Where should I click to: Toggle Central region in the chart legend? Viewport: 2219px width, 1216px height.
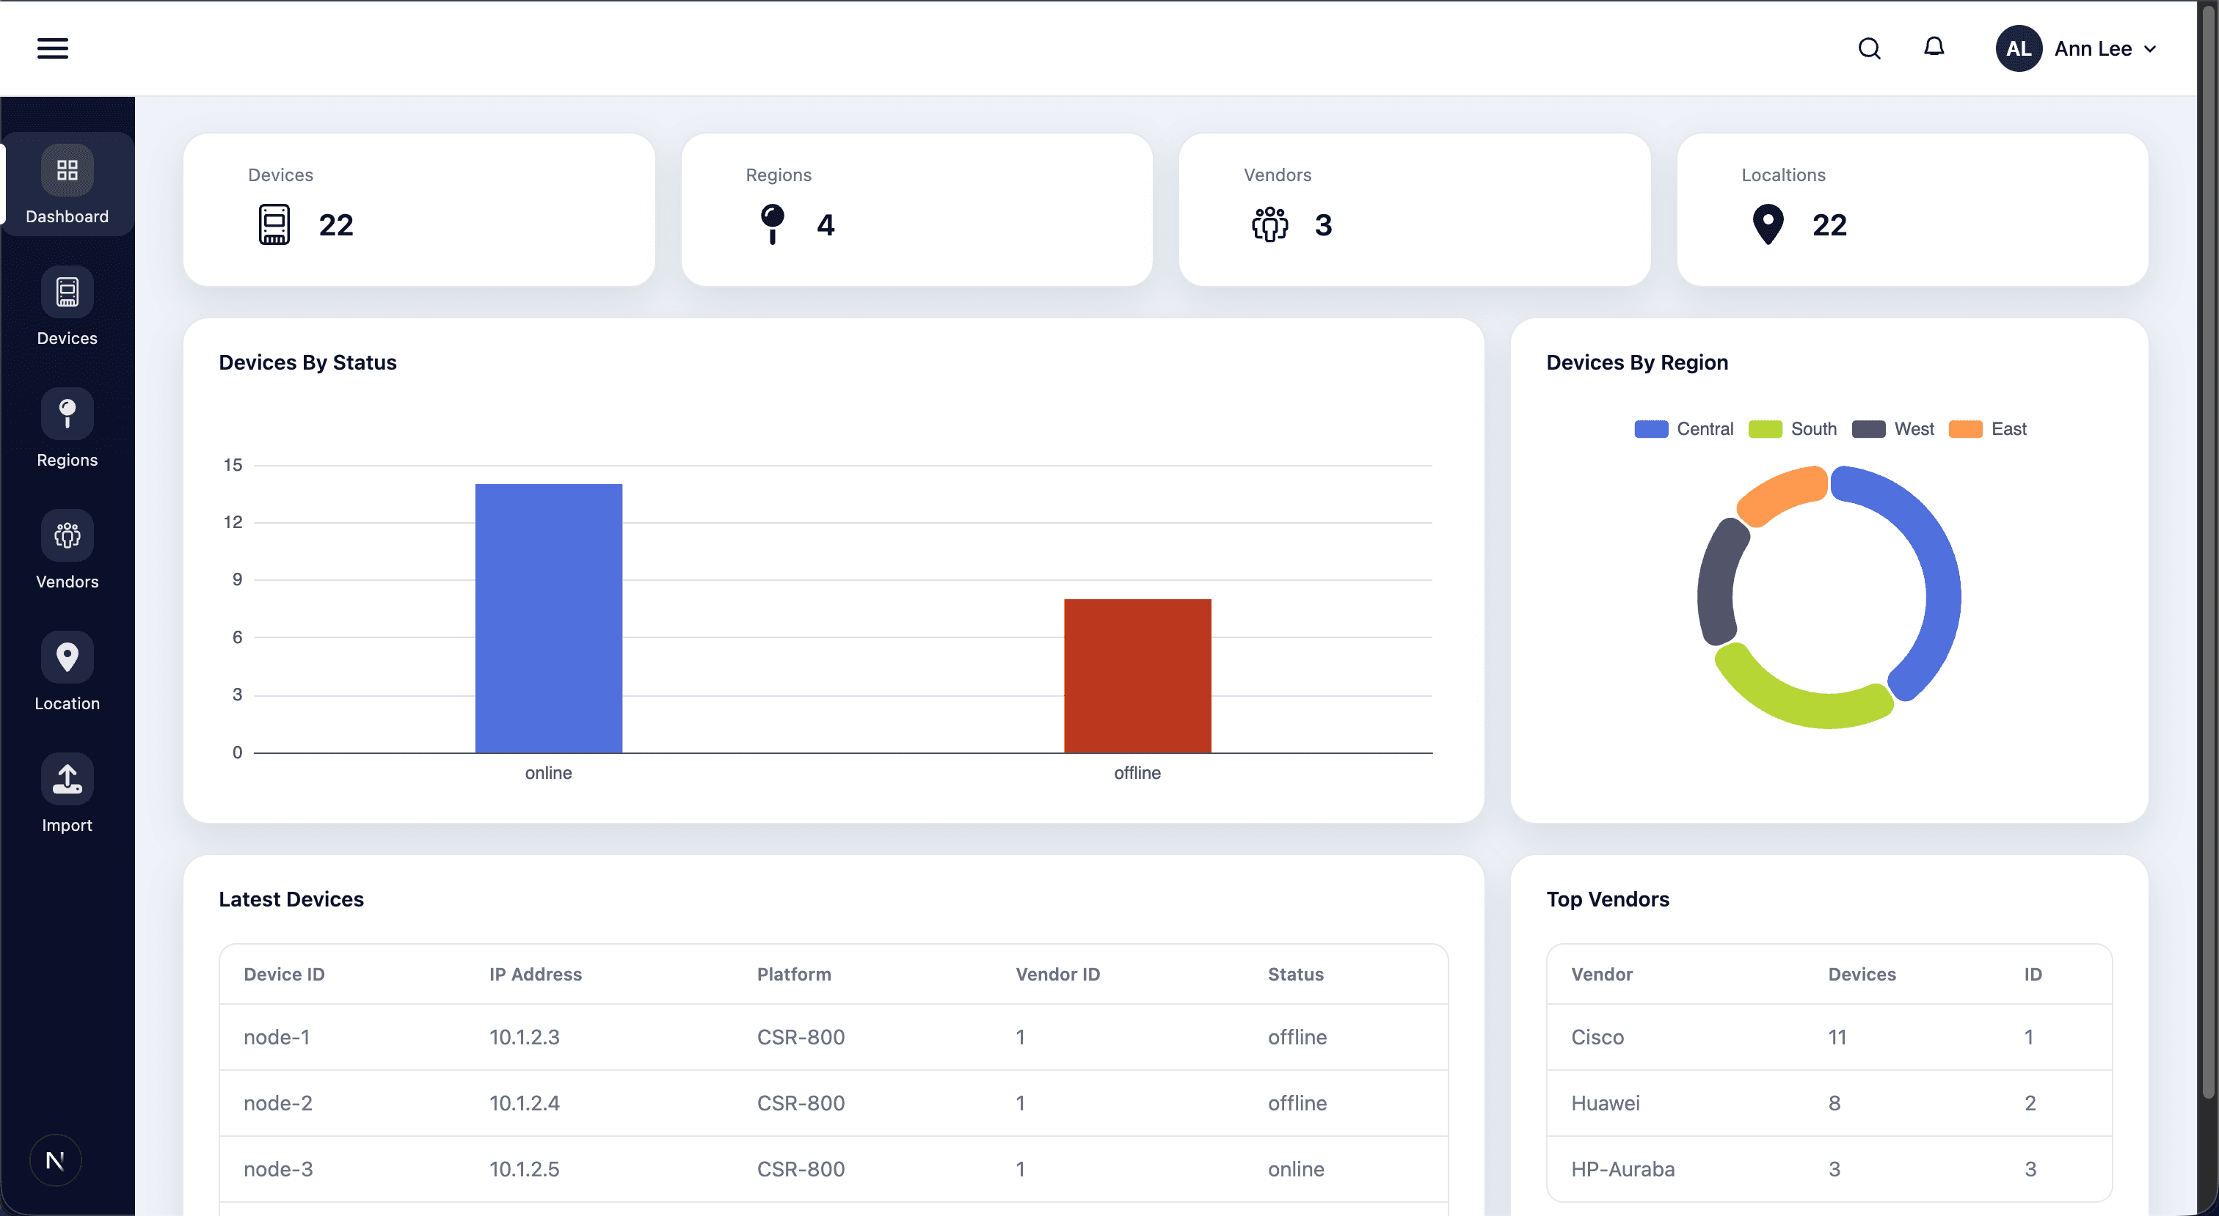pyautogui.click(x=1684, y=429)
